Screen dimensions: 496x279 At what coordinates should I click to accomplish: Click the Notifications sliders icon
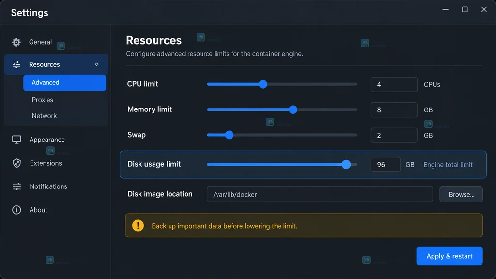[x=17, y=186]
